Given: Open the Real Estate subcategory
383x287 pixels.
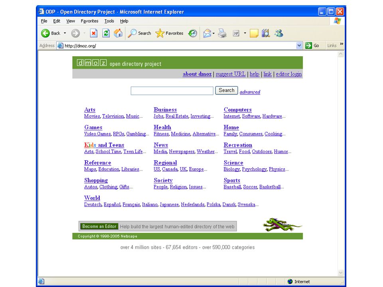Looking at the screenshot, I should 177,116.
